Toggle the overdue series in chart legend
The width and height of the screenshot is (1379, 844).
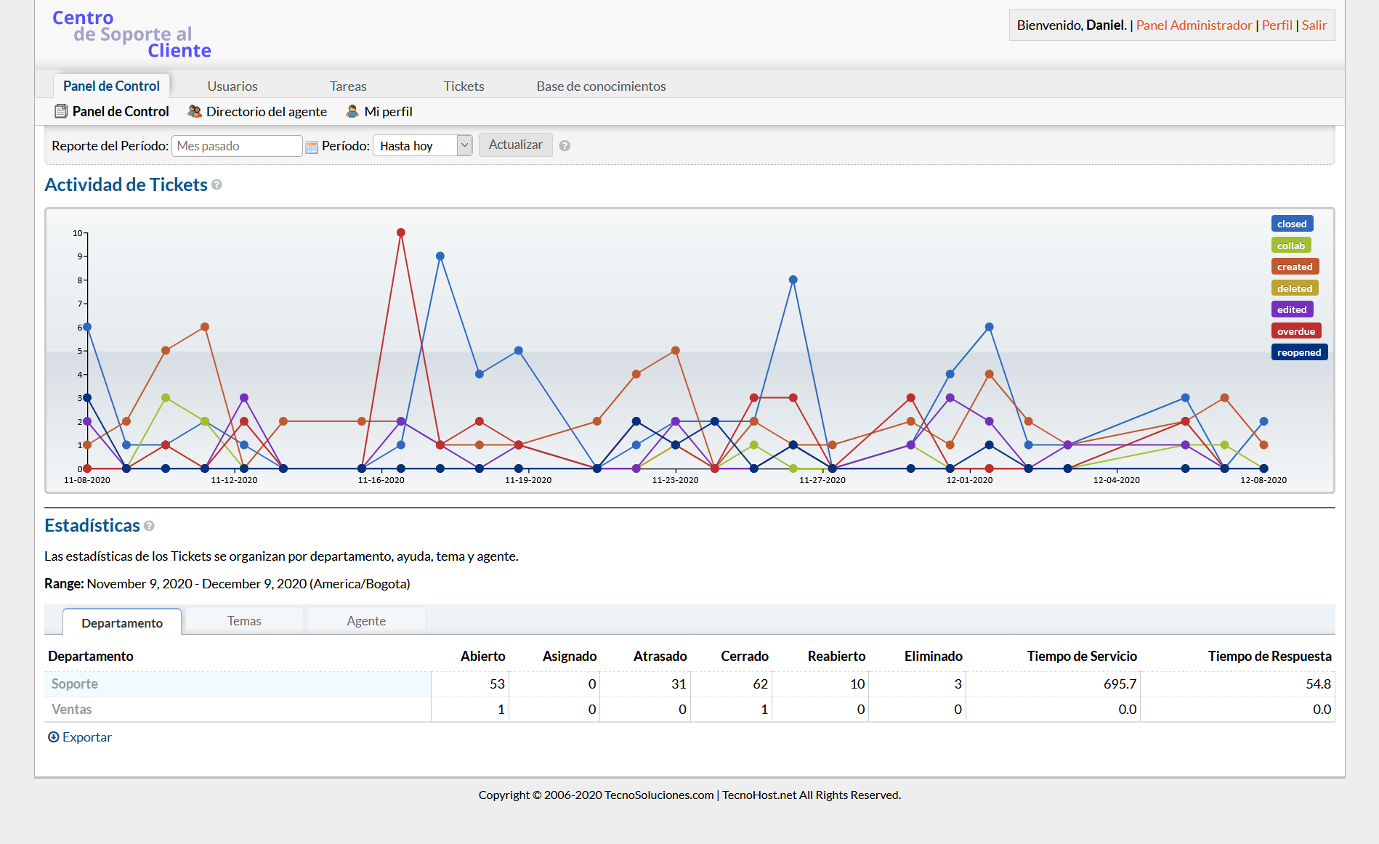(1295, 331)
